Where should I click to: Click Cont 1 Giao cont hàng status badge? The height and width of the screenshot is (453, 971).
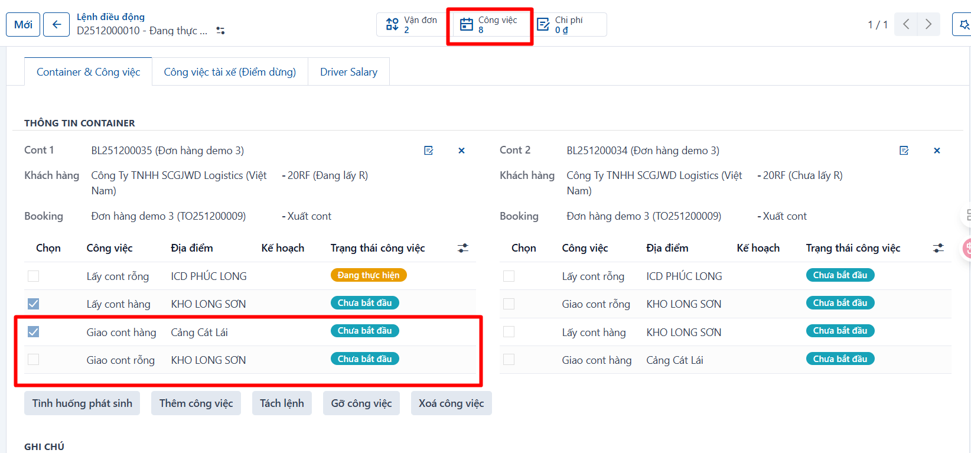pos(365,331)
